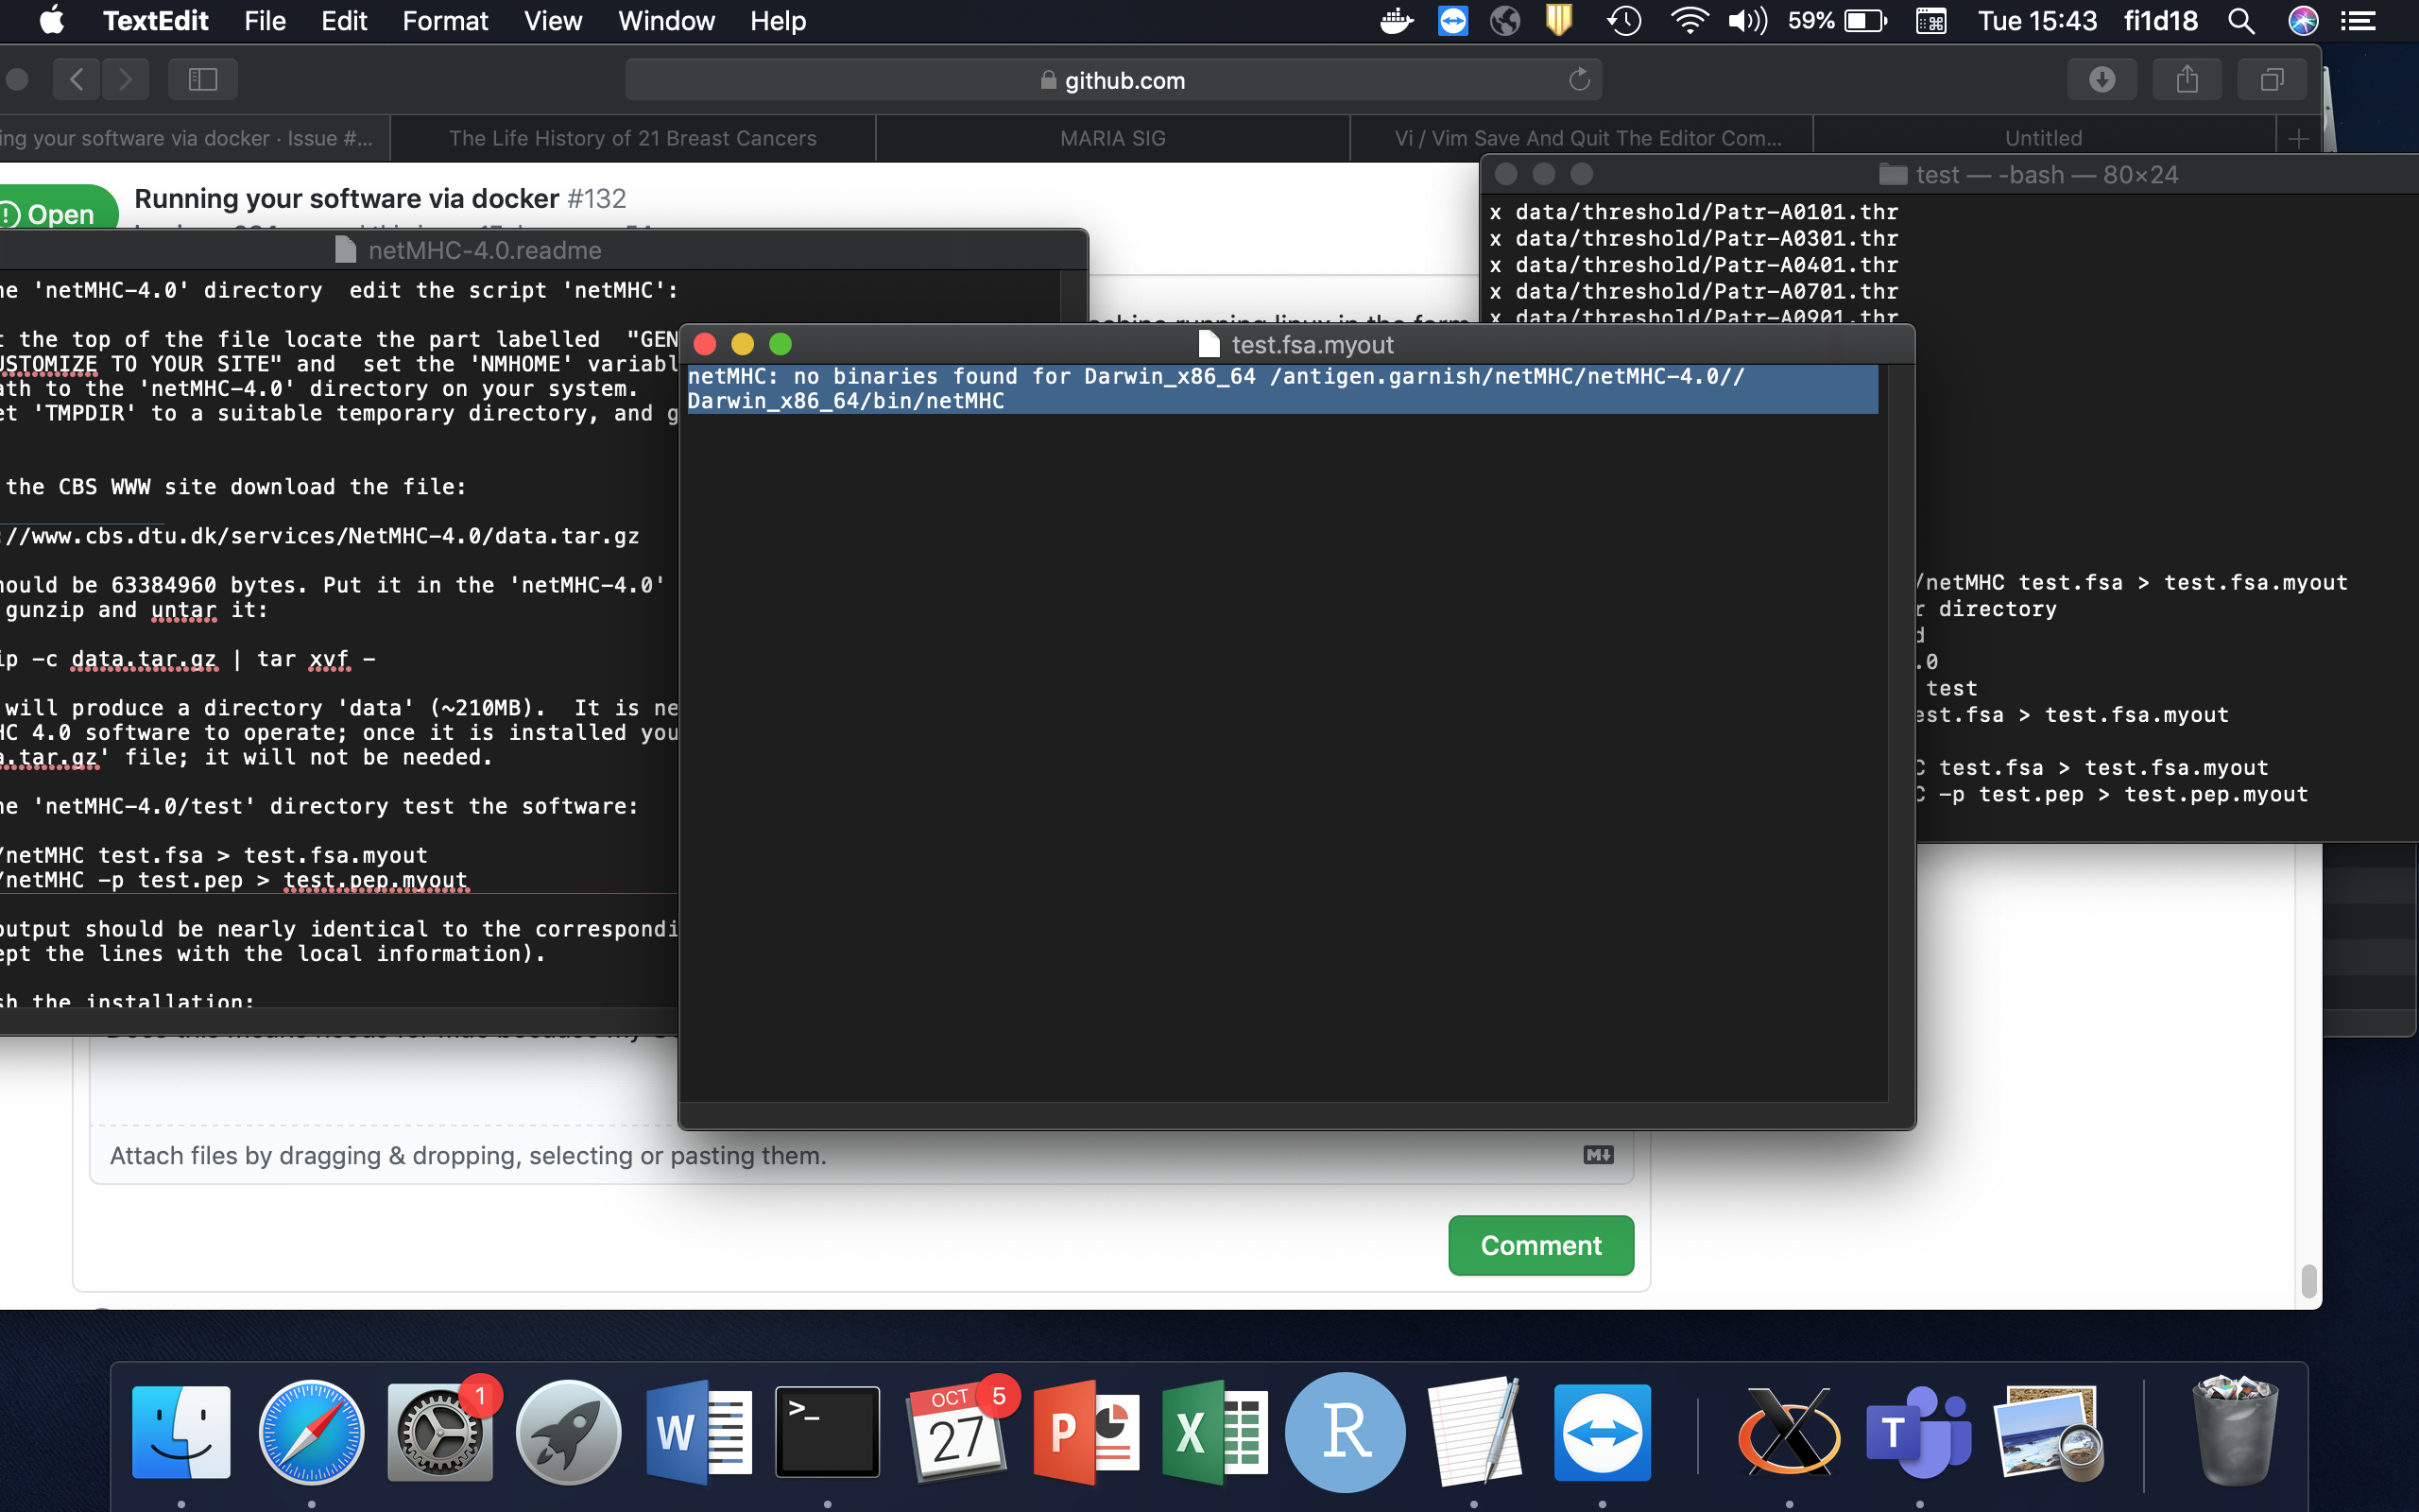Open the Safari share menu icon
This screenshot has height=1512, width=2419.
coord(2187,79)
